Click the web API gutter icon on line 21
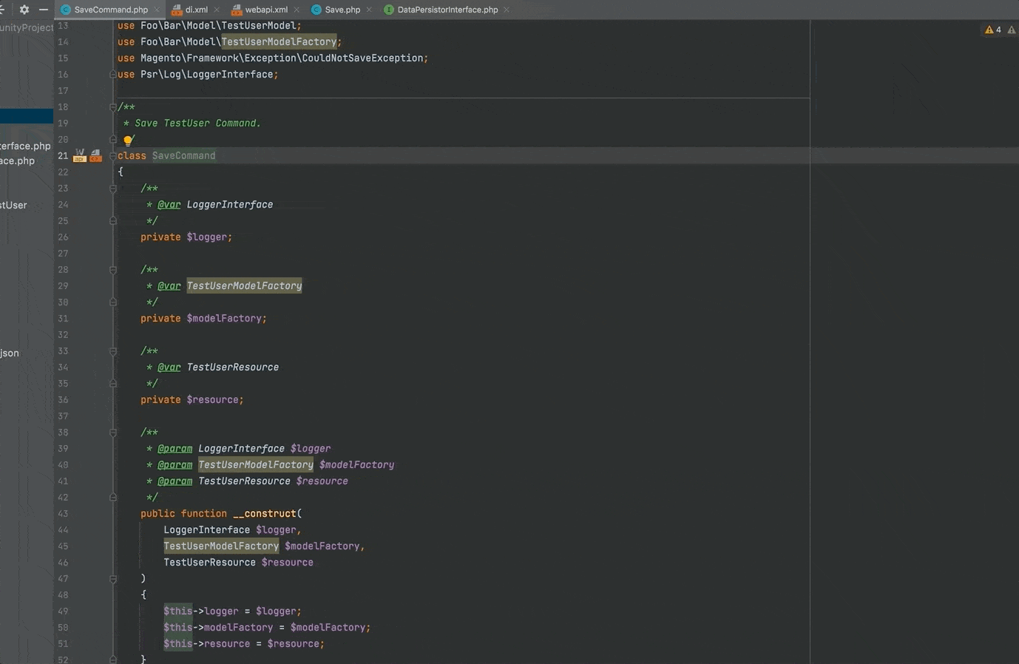Screen dimensions: 1019x664 [80, 155]
